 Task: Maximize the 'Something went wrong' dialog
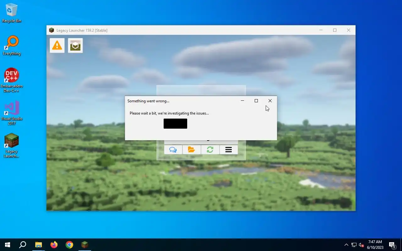coord(256,101)
